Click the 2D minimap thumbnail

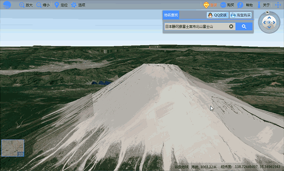pyautogui.click(x=13, y=148)
